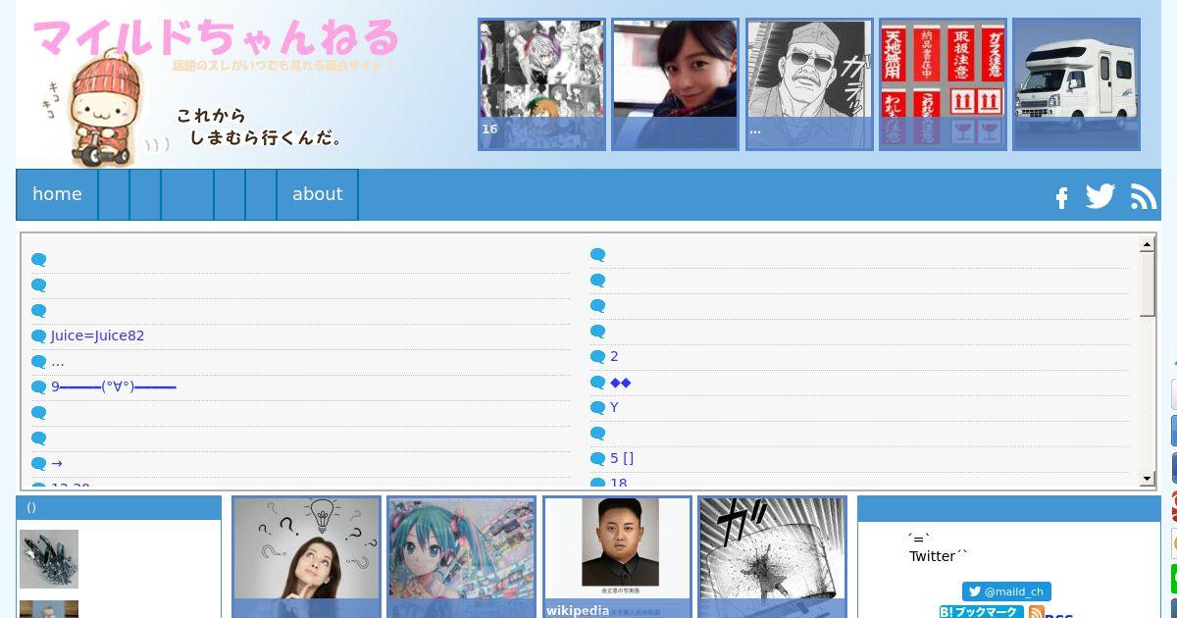Viewport: 1177px width, 618px height.
Task: Click the マイルドちゃんねる site logo
Action: (x=216, y=39)
